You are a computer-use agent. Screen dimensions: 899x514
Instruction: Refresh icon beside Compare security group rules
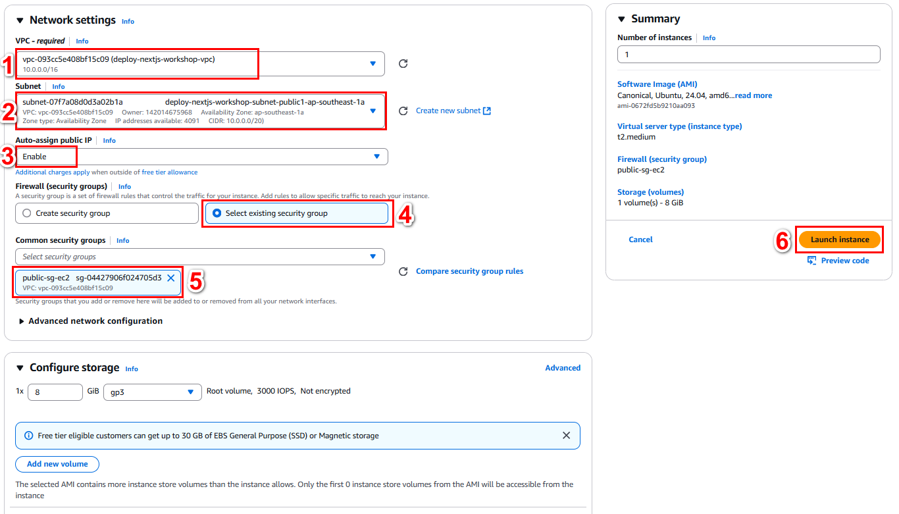[403, 271]
